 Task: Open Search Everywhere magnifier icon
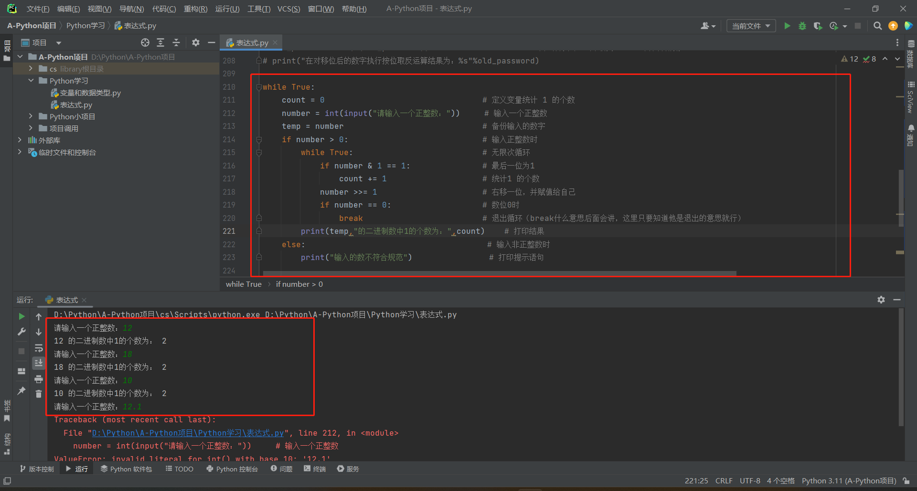click(x=877, y=26)
